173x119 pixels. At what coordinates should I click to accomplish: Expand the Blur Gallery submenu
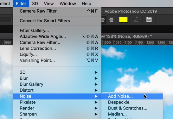tap(57, 84)
